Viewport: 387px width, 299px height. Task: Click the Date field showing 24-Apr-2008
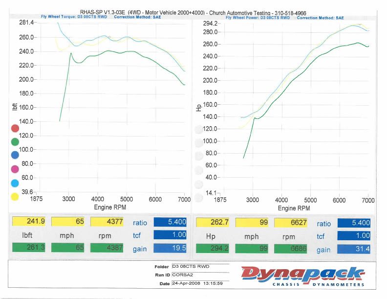click(x=200, y=283)
